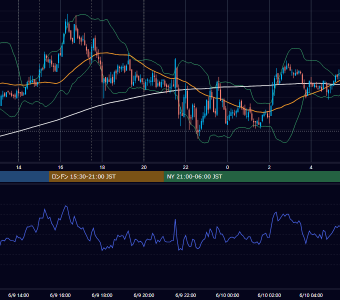Select the 22 hour tick label
The width and height of the screenshot is (340, 300).
tap(185, 167)
